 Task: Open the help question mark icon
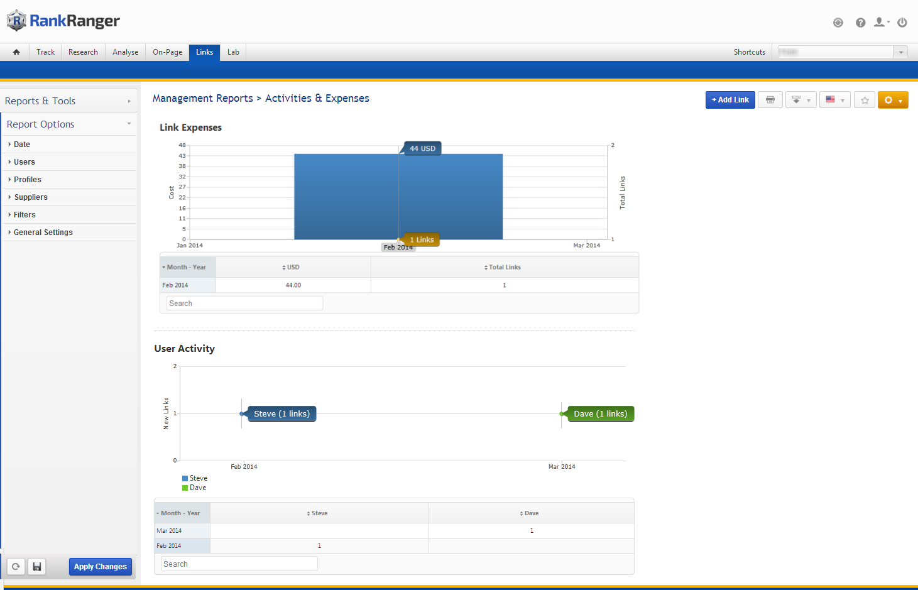point(860,23)
